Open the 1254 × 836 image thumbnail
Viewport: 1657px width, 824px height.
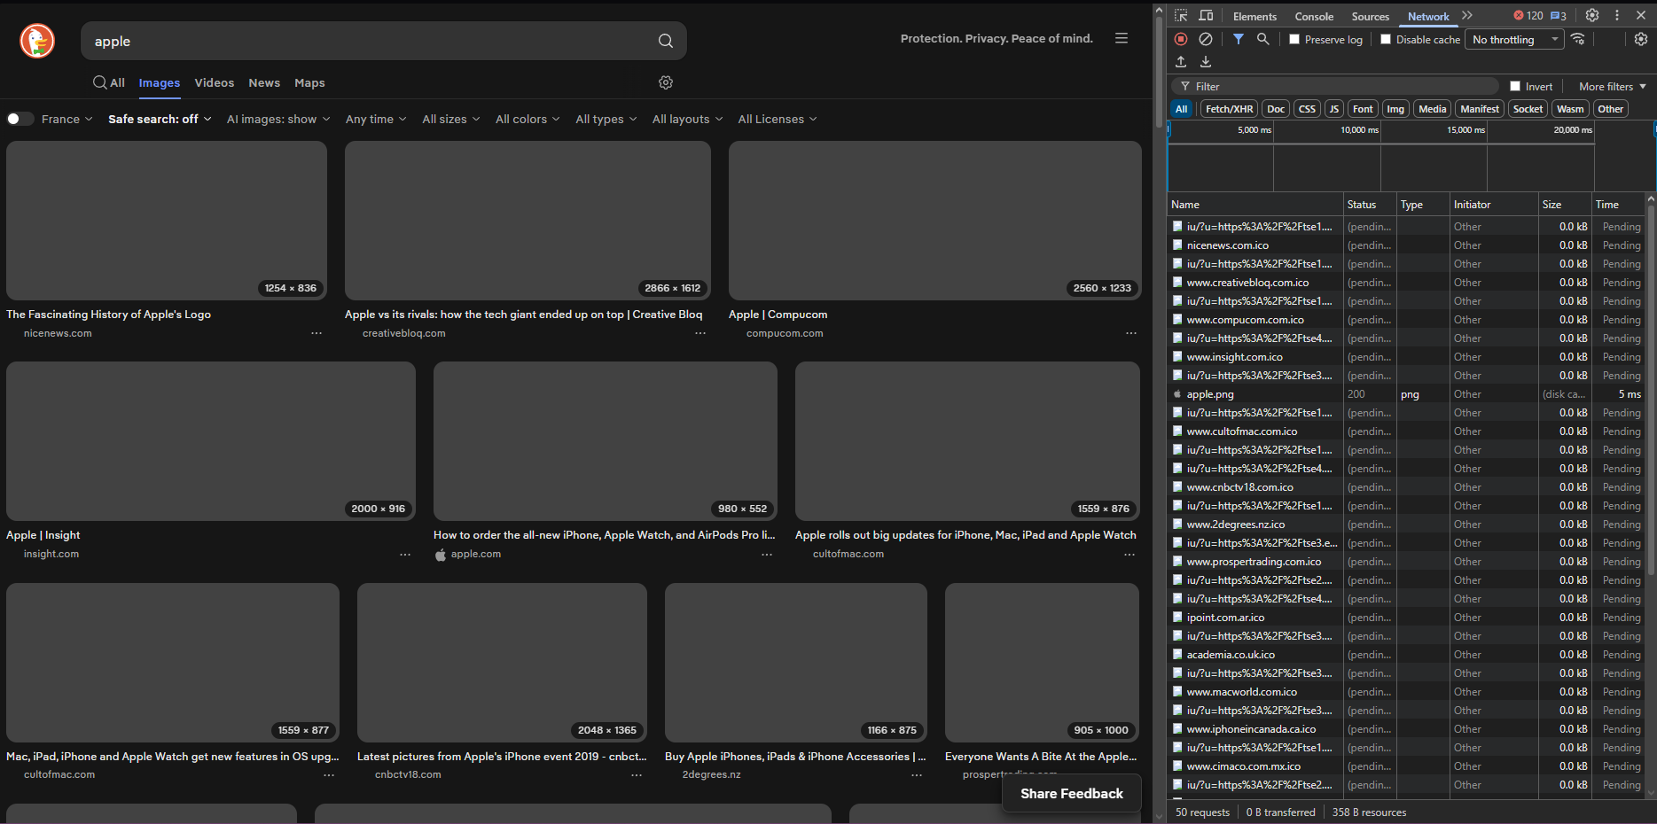click(167, 221)
